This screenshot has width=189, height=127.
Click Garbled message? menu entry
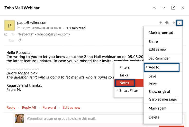[163, 99]
